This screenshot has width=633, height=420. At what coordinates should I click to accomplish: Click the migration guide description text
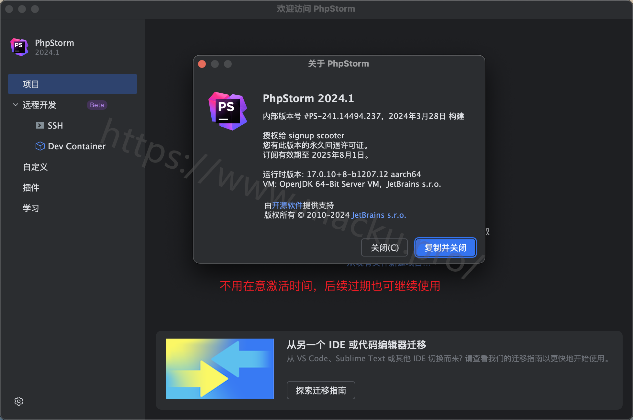click(x=449, y=358)
